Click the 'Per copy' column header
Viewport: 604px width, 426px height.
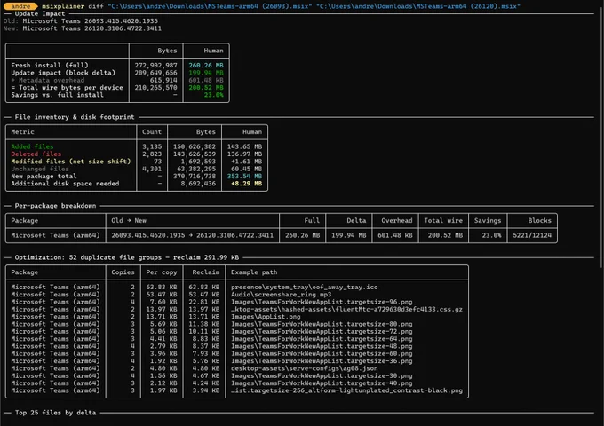(x=162, y=272)
